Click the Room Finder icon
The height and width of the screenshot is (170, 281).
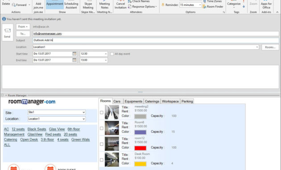click(x=204, y=7)
